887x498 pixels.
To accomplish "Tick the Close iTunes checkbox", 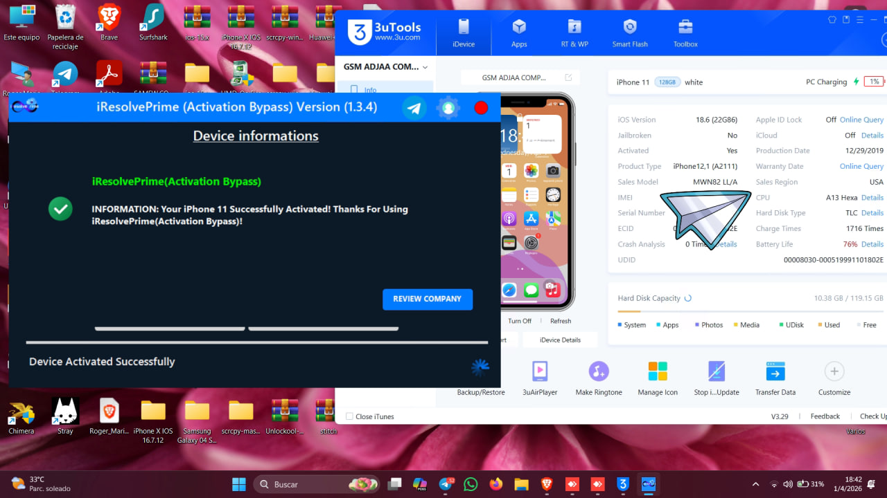I will (x=349, y=416).
